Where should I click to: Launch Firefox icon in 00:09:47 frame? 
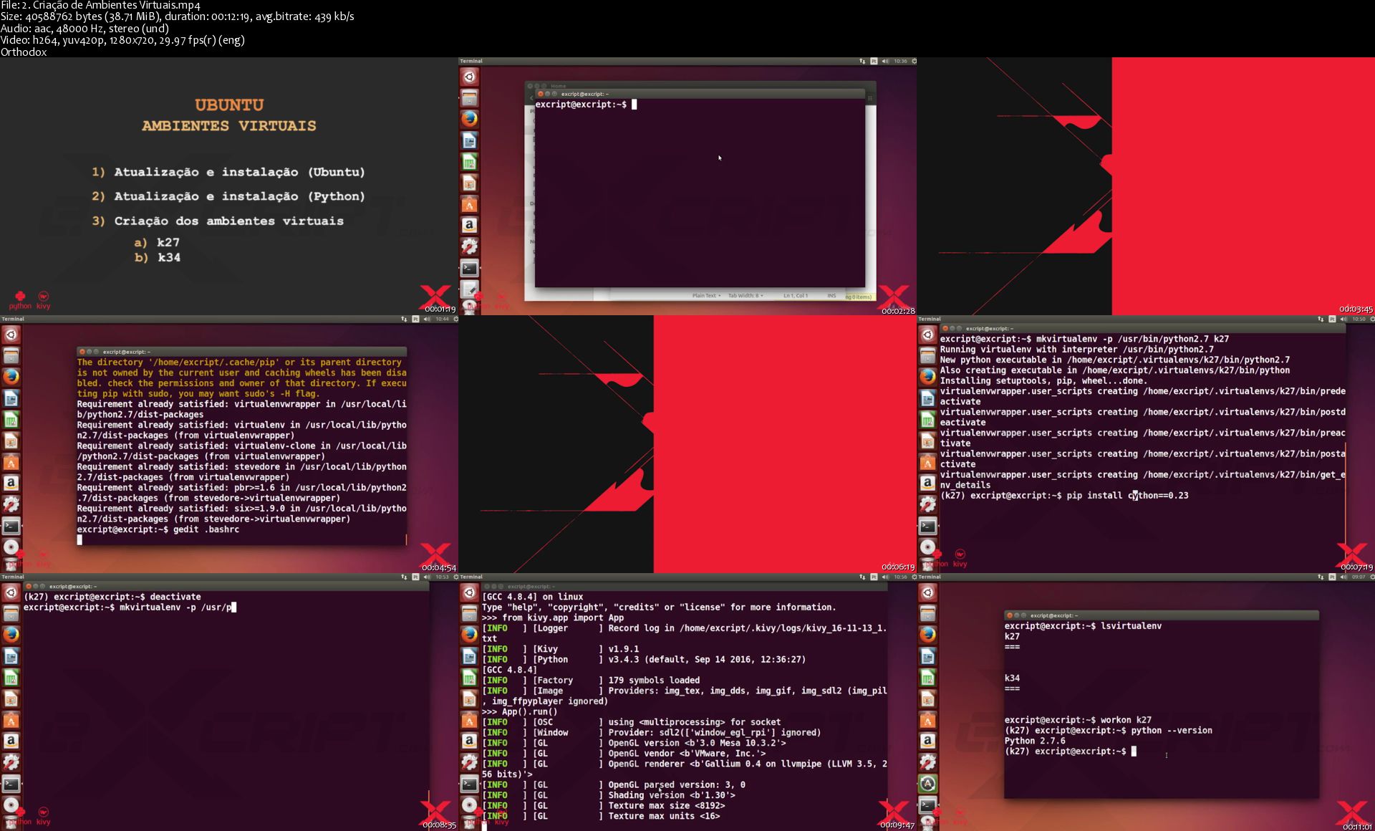(x=469, y=634)
